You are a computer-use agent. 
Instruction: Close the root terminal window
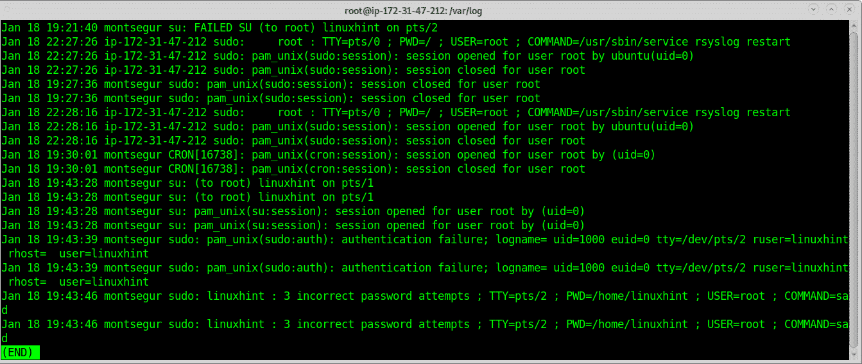[848, 10]
